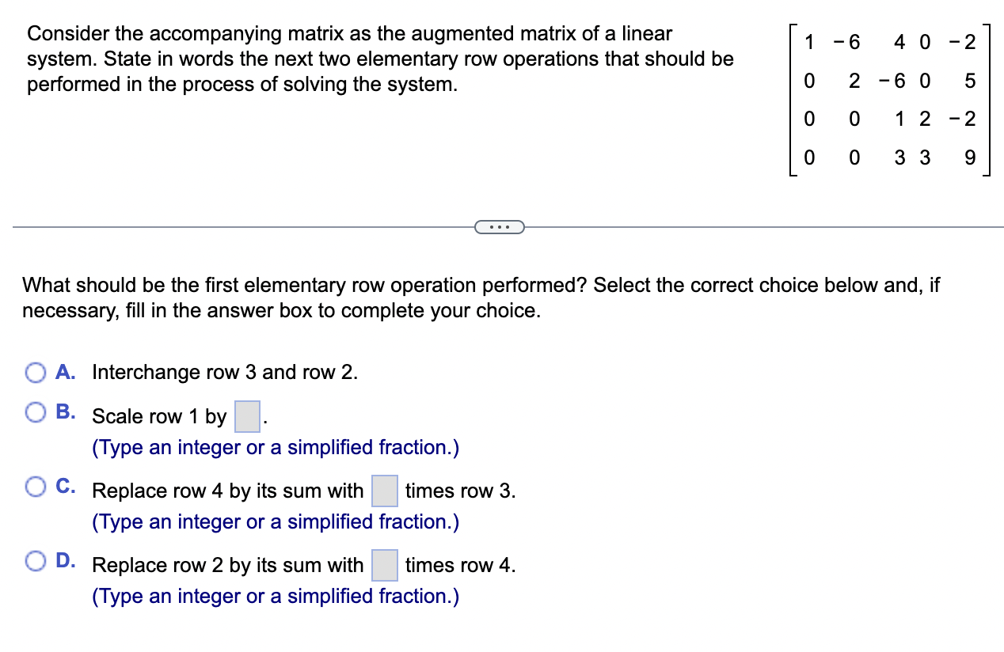Click the answer box beside Scale row 1
This screenshot has width=1004, height=652.
tap(245, 415)
